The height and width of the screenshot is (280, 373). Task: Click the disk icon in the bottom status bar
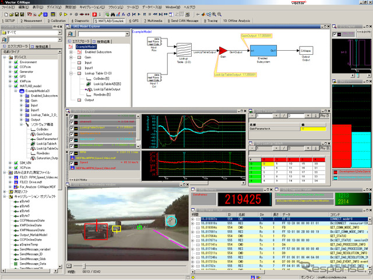(253, 278)
